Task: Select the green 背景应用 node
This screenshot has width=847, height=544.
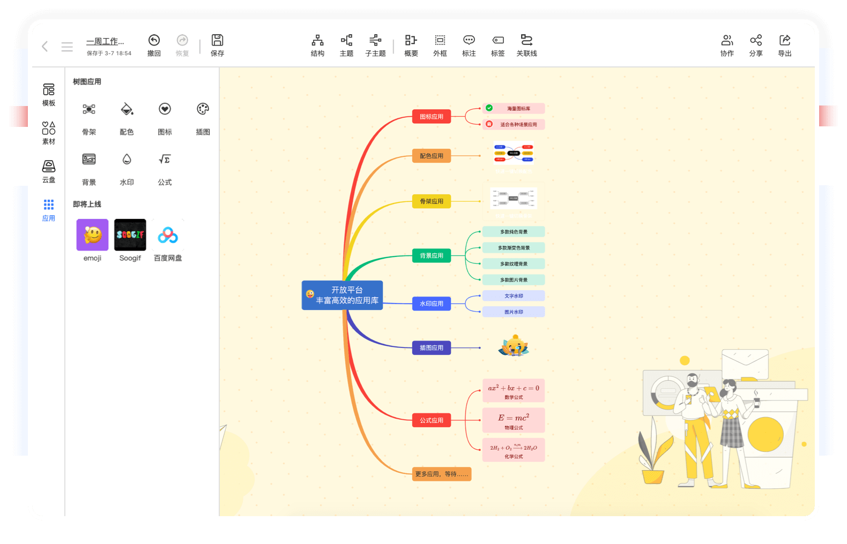Action: 432,255
